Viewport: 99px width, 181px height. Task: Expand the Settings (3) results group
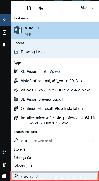22,158
